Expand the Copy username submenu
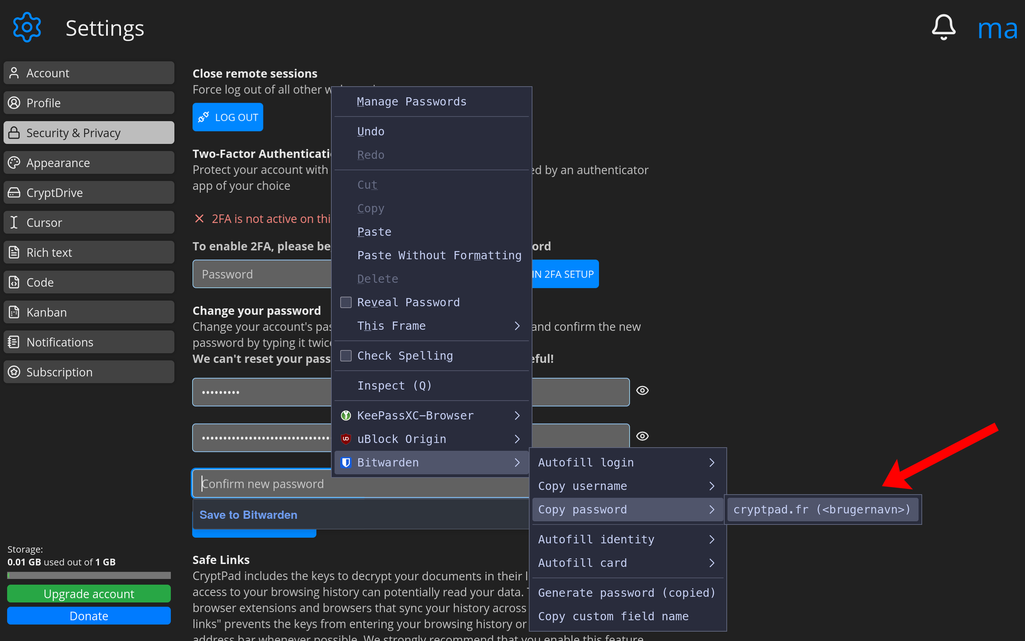Viewport: 1025px width, 641px height. (583, 486)
